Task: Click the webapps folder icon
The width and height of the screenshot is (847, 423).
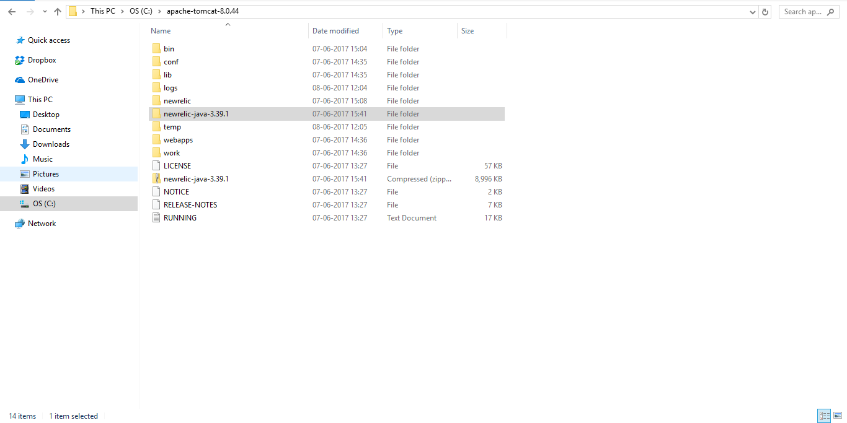Action: [x=156, y=140]
